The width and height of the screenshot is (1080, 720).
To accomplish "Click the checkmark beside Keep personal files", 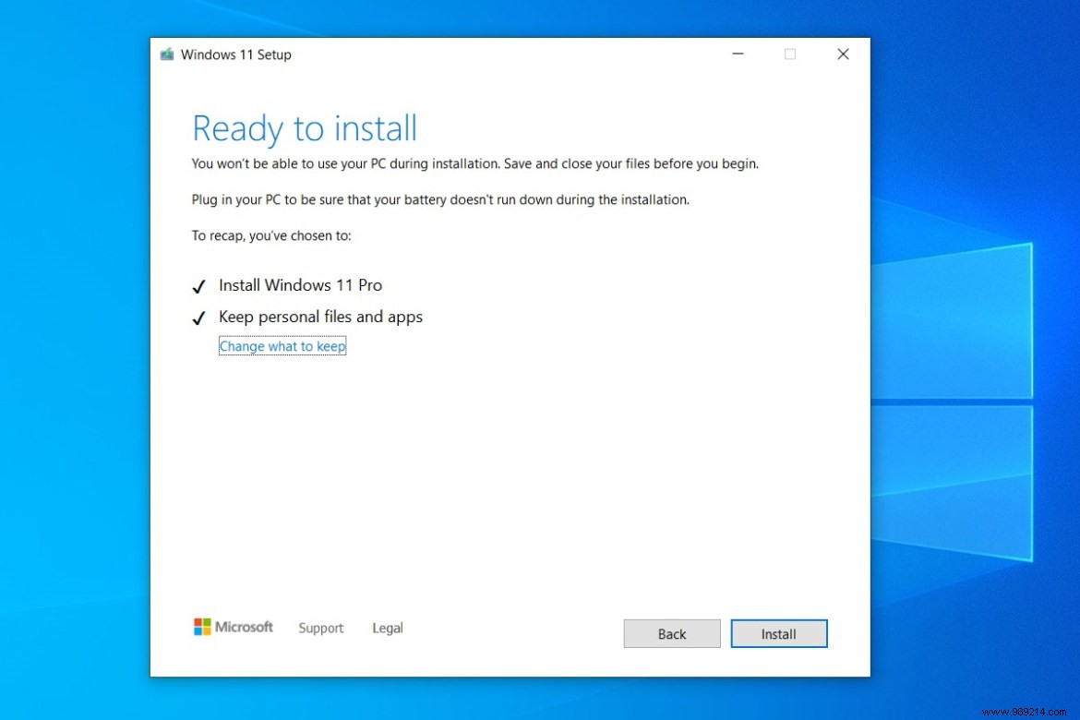I will [x=198, y=318].
